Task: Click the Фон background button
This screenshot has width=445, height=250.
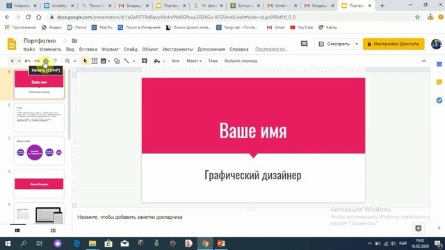Action: point(175,61)
